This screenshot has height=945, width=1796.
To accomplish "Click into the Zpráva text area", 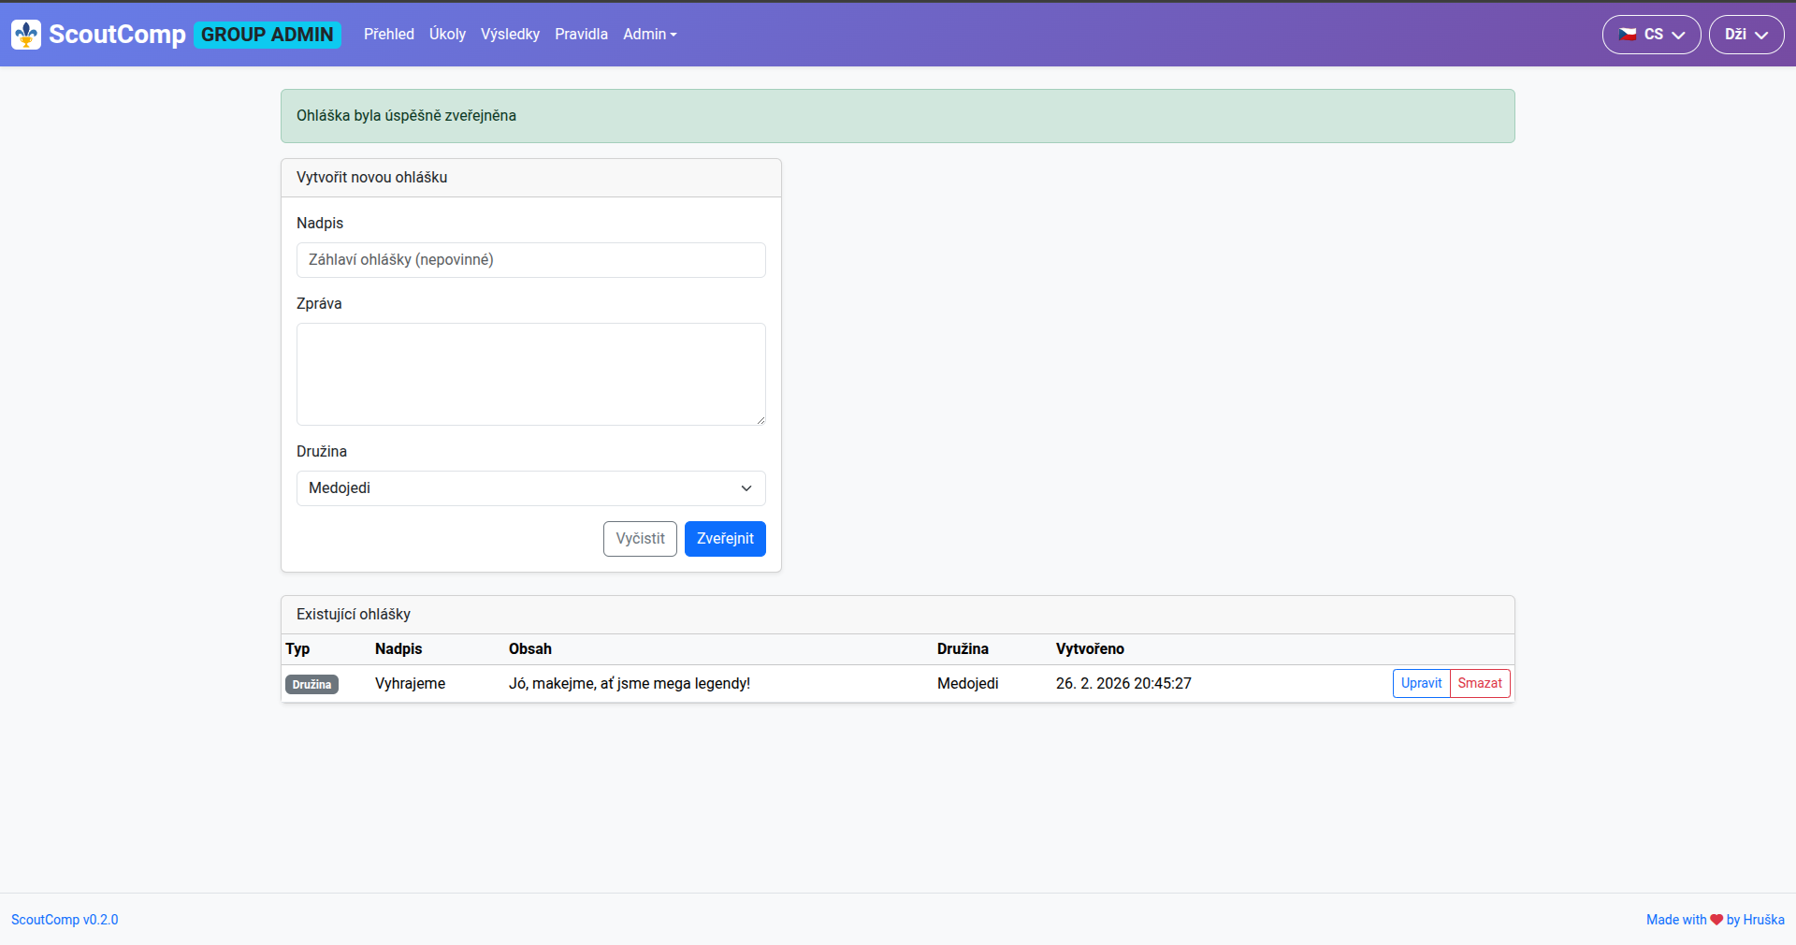I will tap(530, 374).
